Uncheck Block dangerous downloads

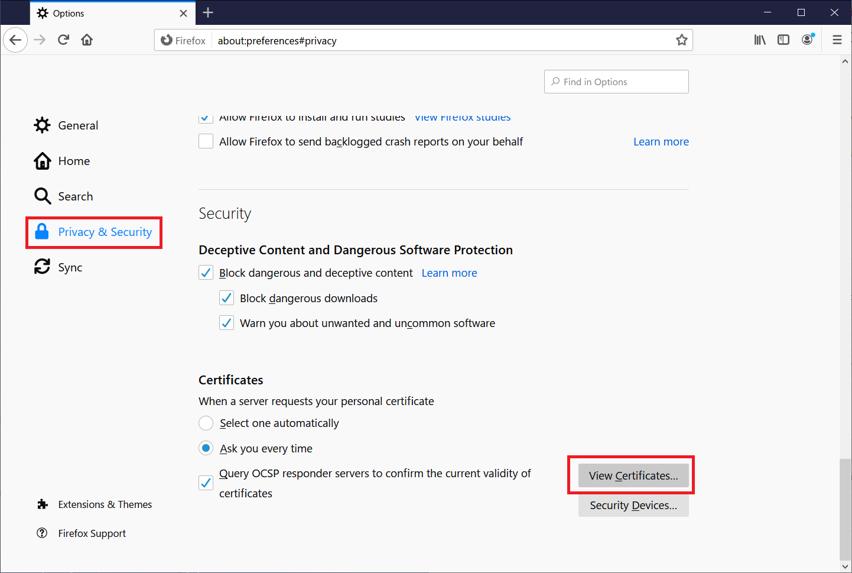tap(226, 297)
